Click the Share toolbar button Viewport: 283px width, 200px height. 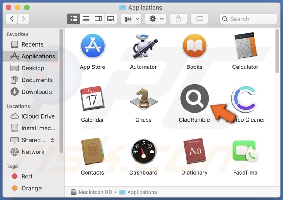[178, 19]
